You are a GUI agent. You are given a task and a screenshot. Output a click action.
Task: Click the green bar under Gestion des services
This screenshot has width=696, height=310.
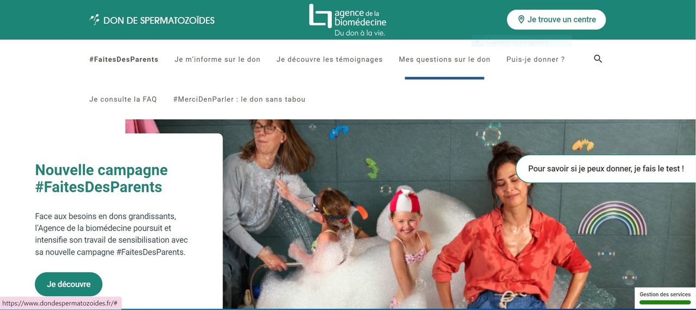(665, 302)
